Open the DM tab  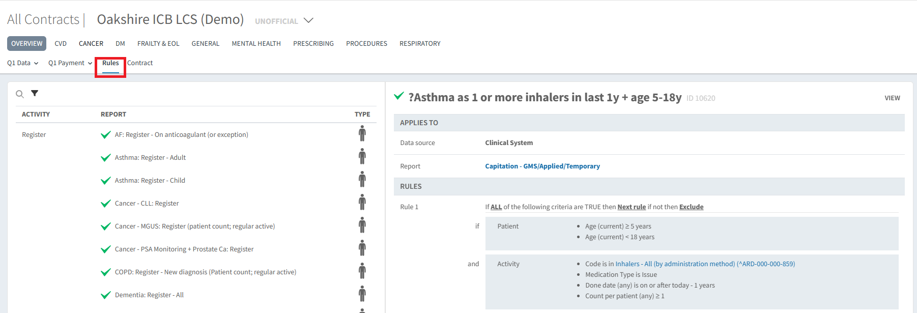point(120,43)
